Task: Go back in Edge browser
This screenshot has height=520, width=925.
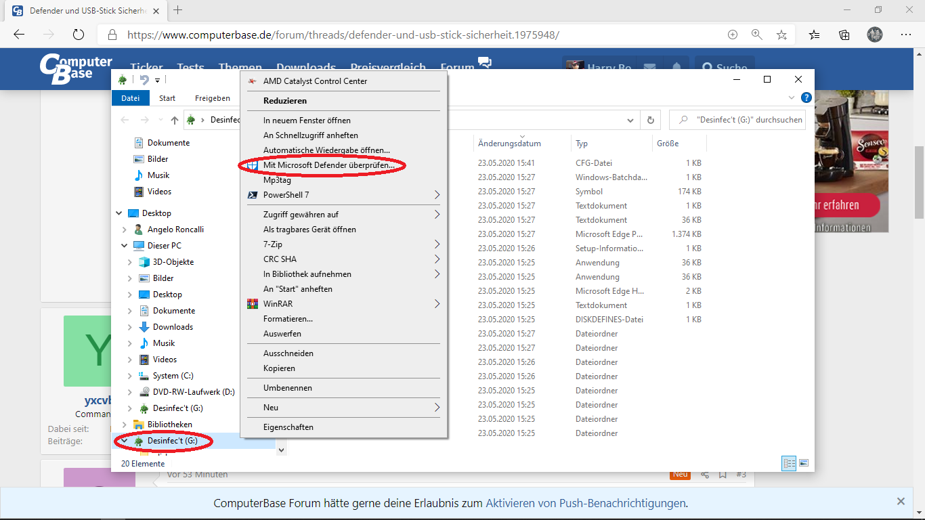Action: (x=19, y=35)
